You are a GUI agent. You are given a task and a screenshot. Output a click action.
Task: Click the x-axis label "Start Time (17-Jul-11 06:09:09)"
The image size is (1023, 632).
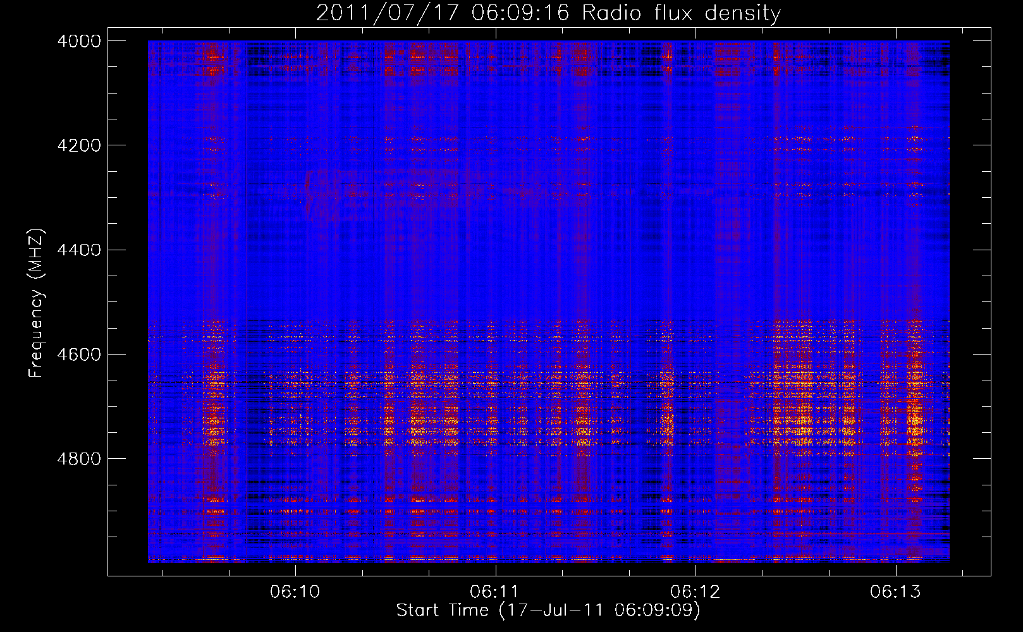click(548, 611)
